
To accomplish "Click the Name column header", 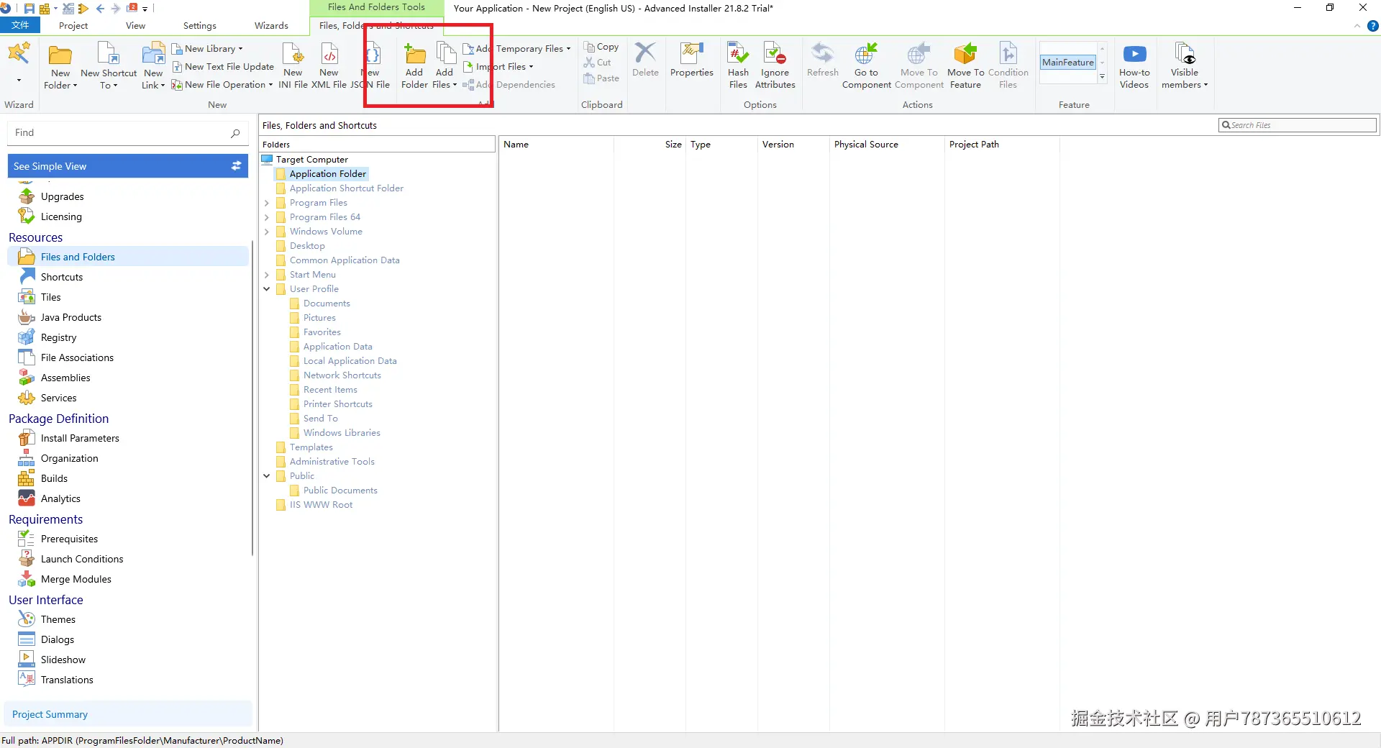I will pos(516,144).
